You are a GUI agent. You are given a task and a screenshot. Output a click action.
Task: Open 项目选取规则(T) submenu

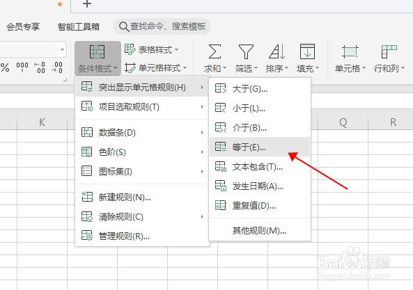142,106
